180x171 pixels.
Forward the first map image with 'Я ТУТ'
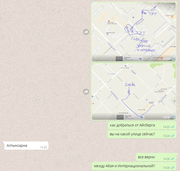click(x=86, y=32)
